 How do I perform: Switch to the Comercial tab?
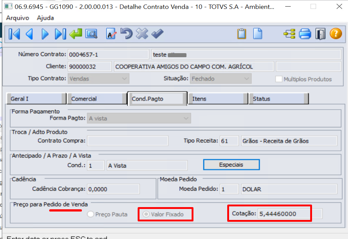(97, 99)
